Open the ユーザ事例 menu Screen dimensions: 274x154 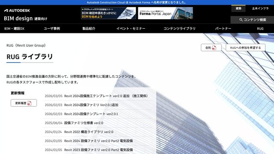tap(52, 29)
